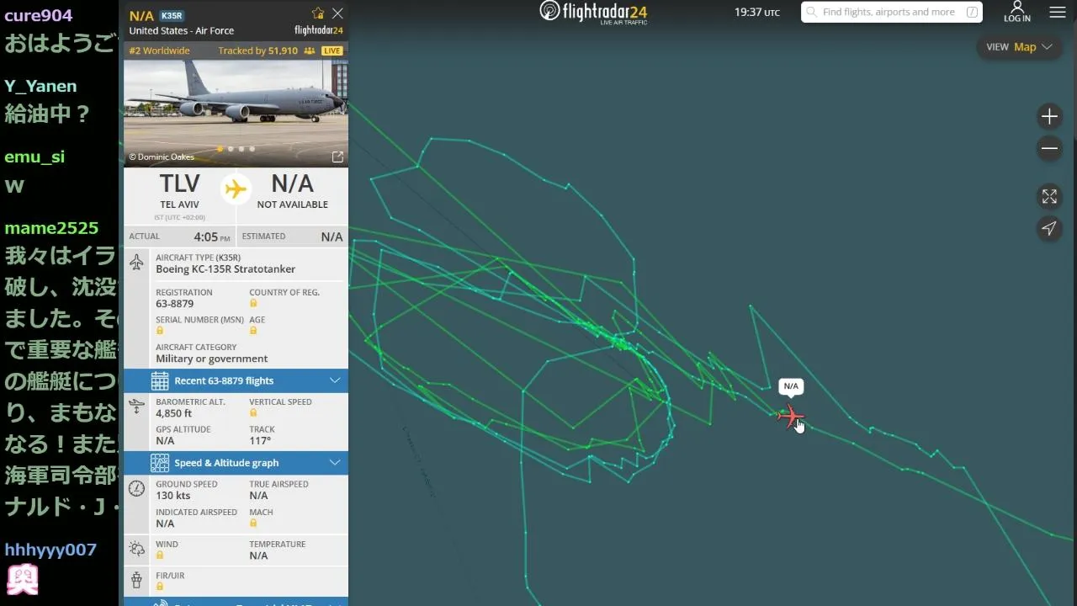Click the KC-135R aircraft photo
This screenshot has height=606, width=1077.
pos(236,103)
